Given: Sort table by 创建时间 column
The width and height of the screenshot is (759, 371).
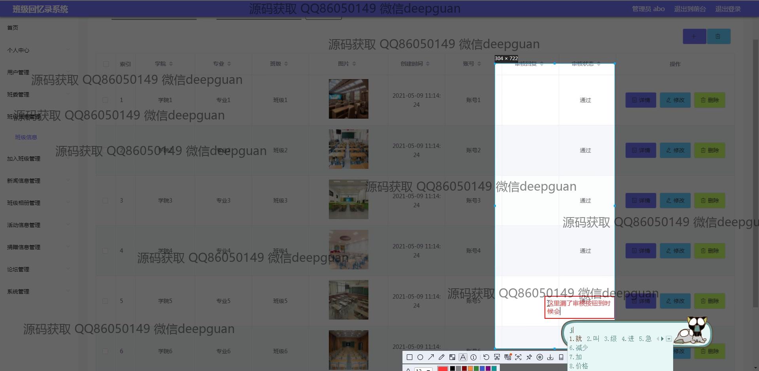Looking at the screenshot, I should [428, 64].
